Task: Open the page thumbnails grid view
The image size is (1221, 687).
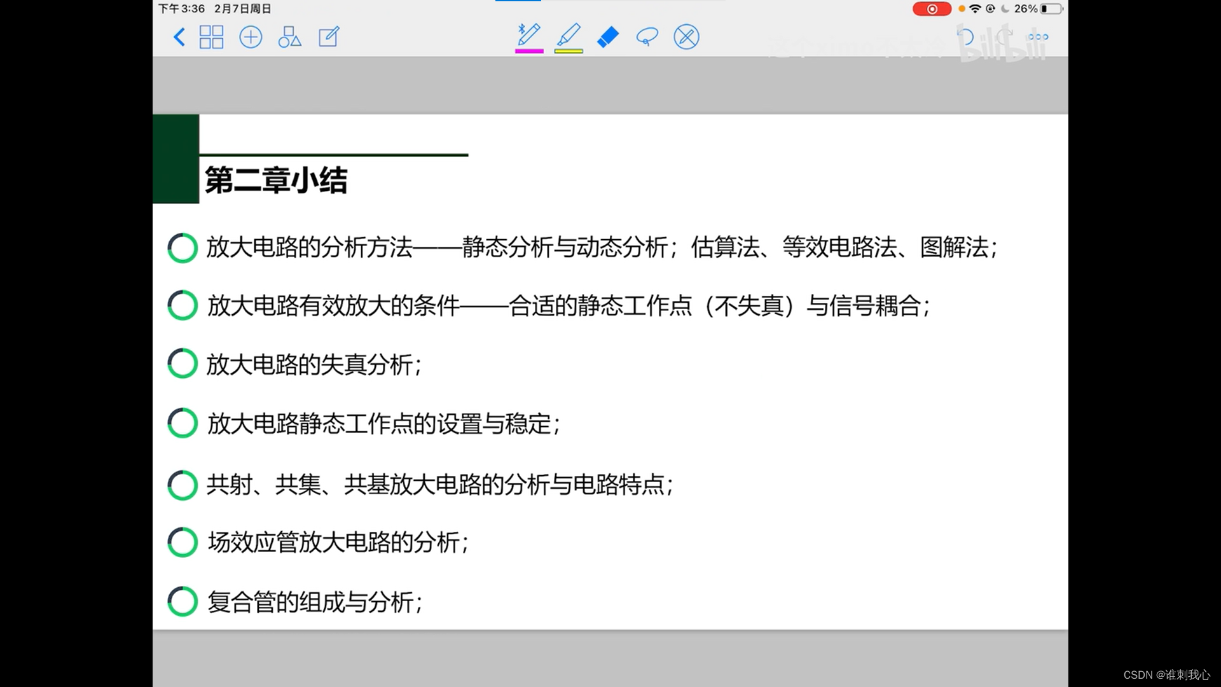Action: [211, 37]
